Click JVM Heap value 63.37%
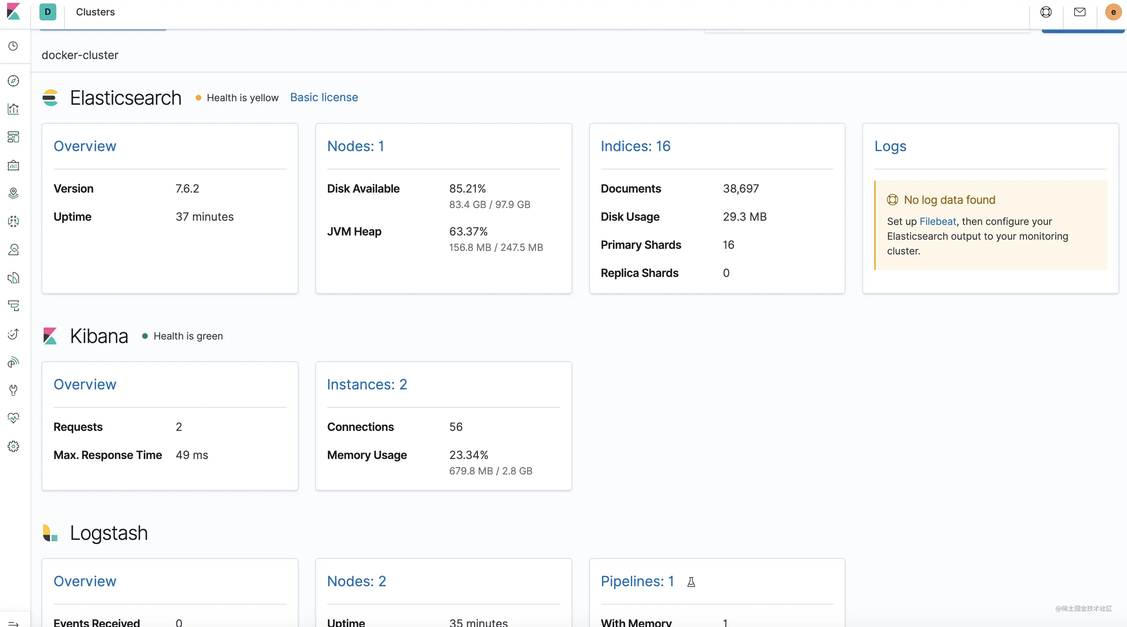Screen dimensions: 1127x627 (468, 232)
